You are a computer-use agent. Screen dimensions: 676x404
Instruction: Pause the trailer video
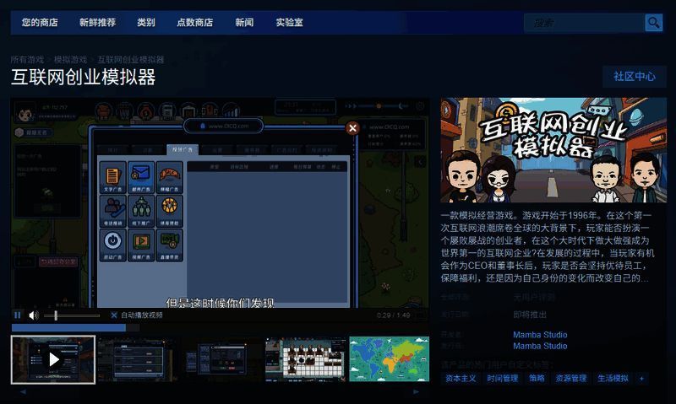(17, 315)
